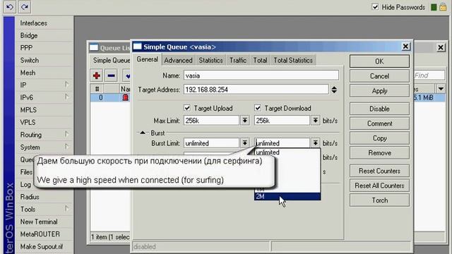Open the download Max Limit dropdown arrow

(x=316, y=121)
